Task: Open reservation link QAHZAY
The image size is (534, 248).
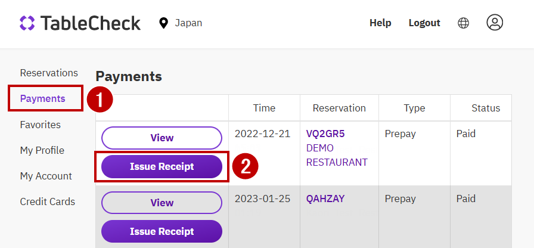Action: 325,199
